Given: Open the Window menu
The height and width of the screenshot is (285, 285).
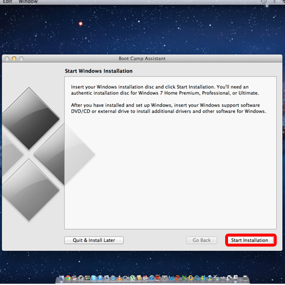Looking at the screenshot, I should 28,2.
